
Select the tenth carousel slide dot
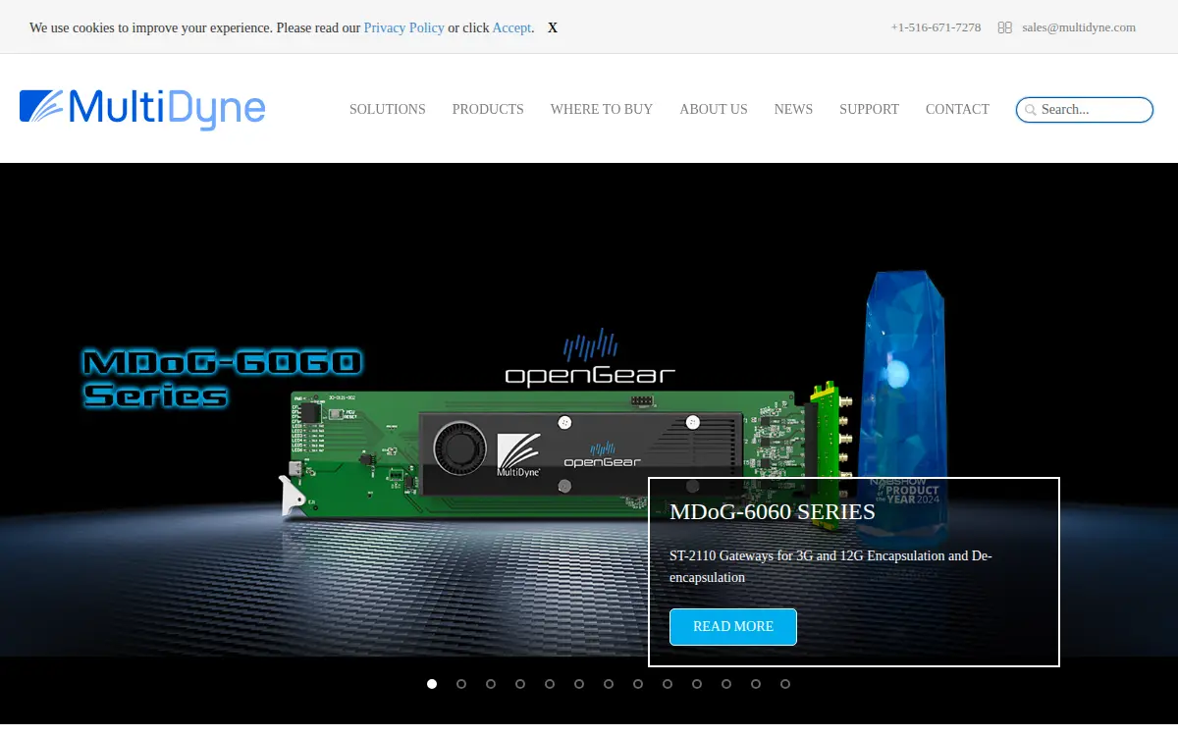[697, 684]
